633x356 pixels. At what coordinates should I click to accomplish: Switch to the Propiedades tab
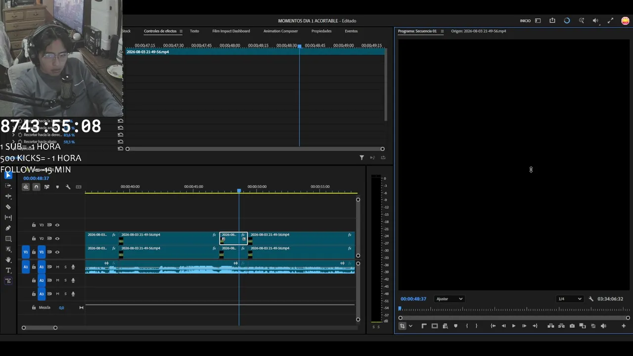321,31
